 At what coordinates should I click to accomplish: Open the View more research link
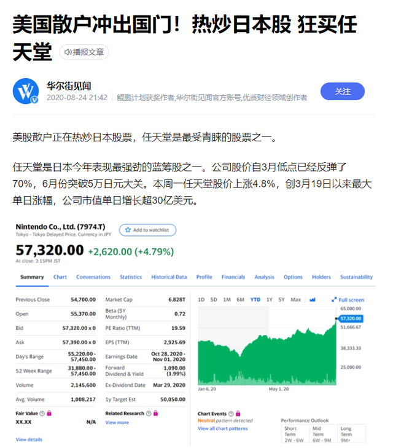pyautogui.click(x=117, y=422)
